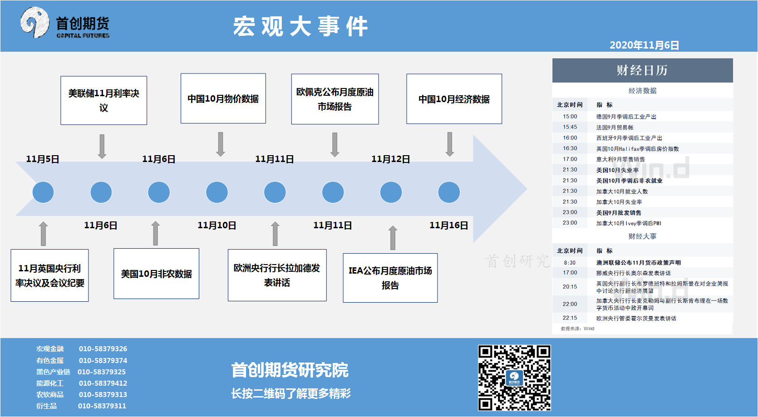Click the 农软商品 phone number 010-58379313

click(103, 394)
